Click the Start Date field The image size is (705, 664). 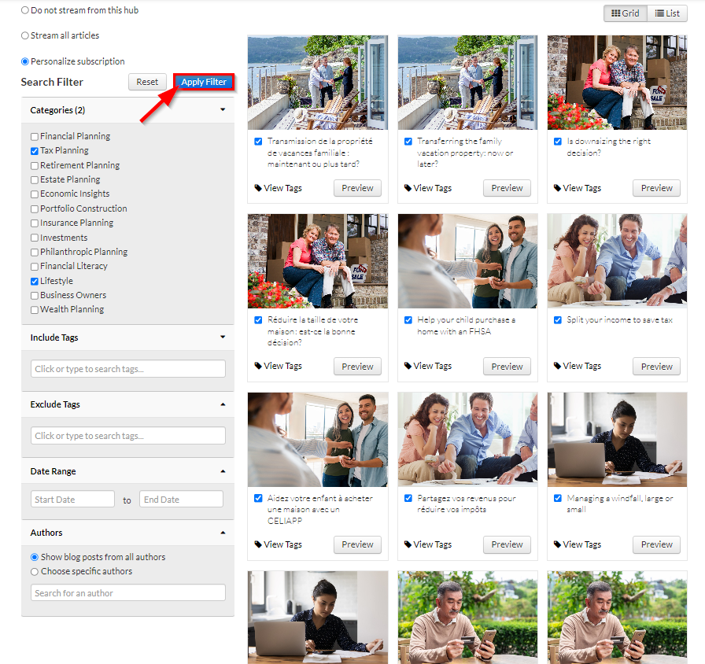pos(72,499)
